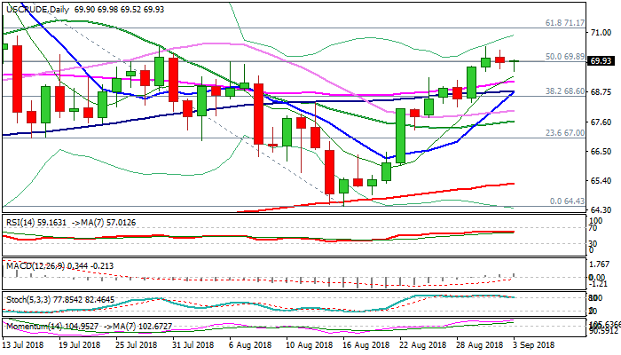The width and height of the screenshot is (621, 355).
Task: Select the 61.8 Fibonacci level label
Action: 562,22
